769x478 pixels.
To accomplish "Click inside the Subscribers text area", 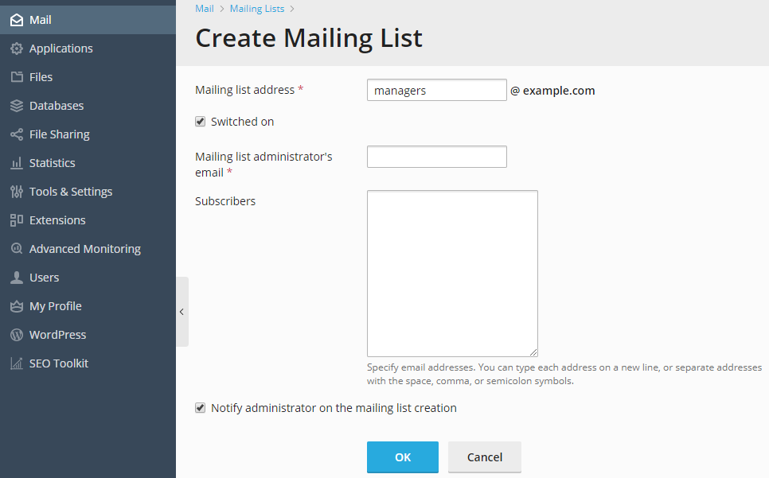I will point(452,273).
